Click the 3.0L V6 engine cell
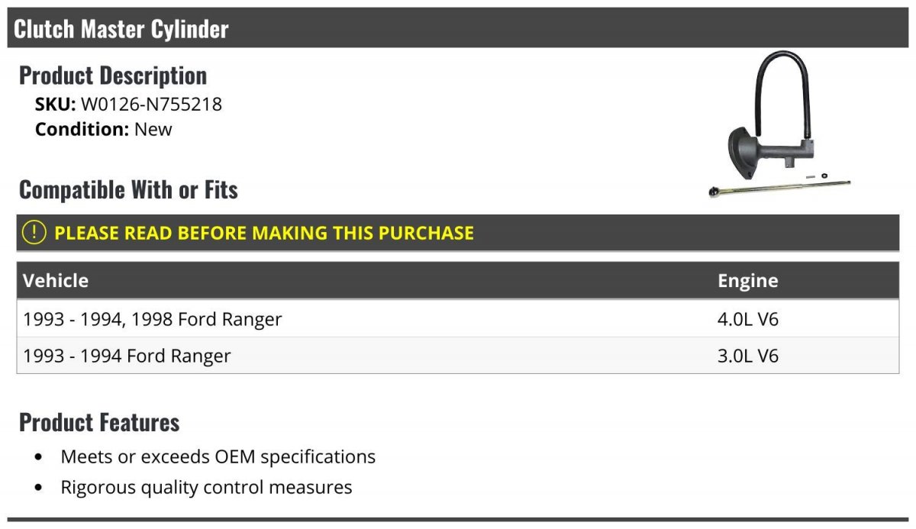Image resolution: width=916 pixels, height=529 pixels. [x=748, y=356]
